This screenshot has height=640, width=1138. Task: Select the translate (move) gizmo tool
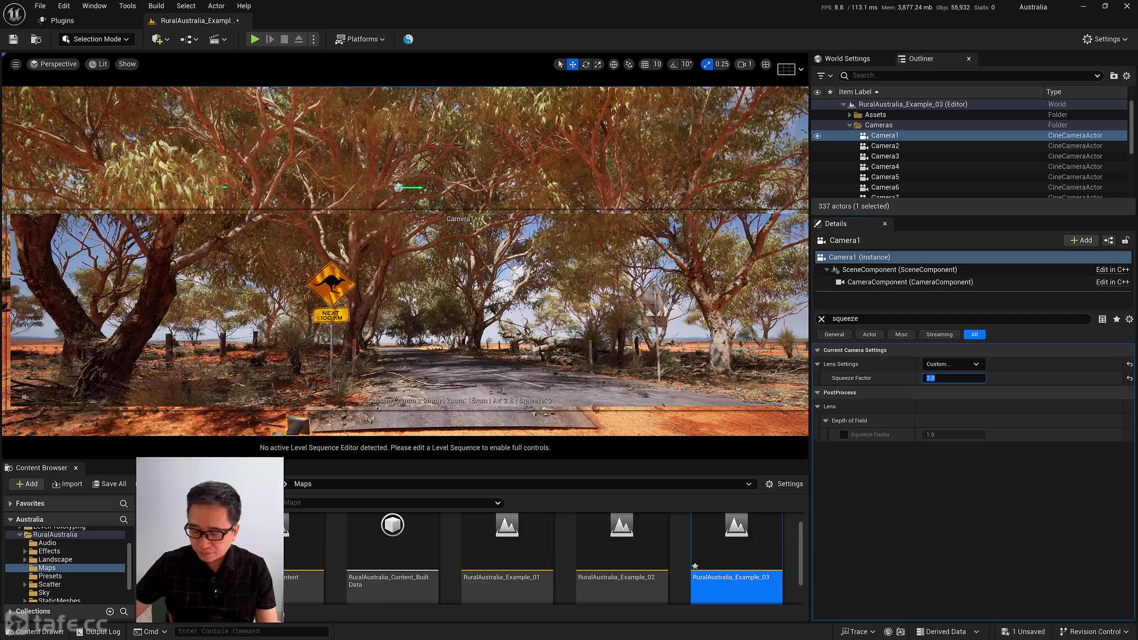click(x=573, y=64)
